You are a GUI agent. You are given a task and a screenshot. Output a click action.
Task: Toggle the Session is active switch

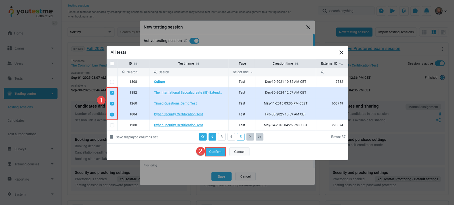coord(440,63)
